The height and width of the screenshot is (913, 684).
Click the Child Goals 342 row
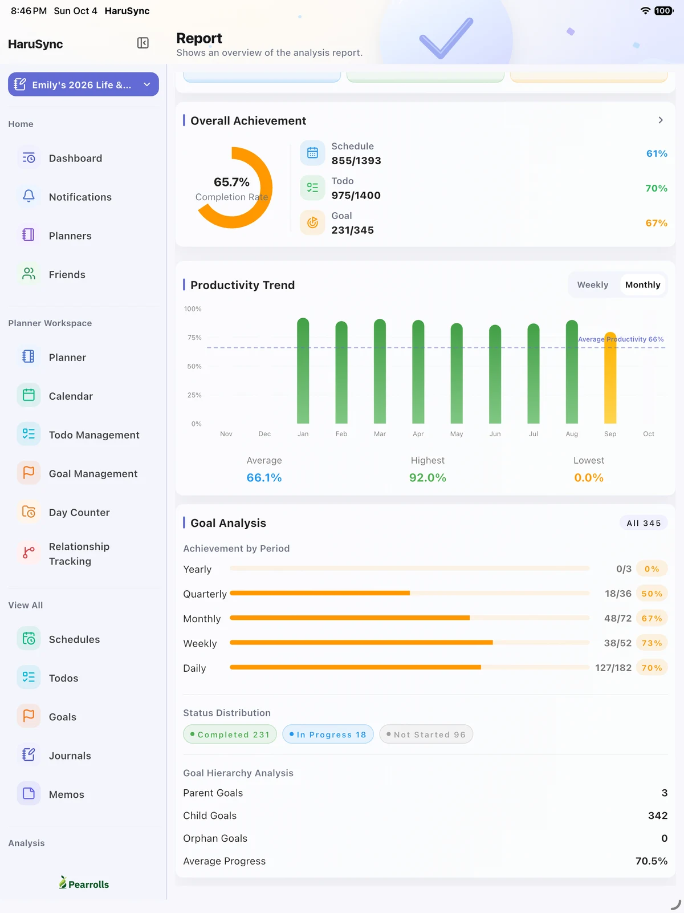coord(425,815)
